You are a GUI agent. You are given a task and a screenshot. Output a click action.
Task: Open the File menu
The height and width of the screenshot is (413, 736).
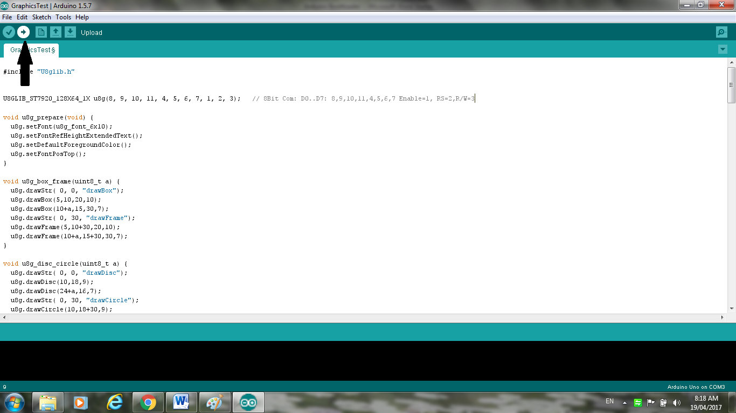pos(7,17)
